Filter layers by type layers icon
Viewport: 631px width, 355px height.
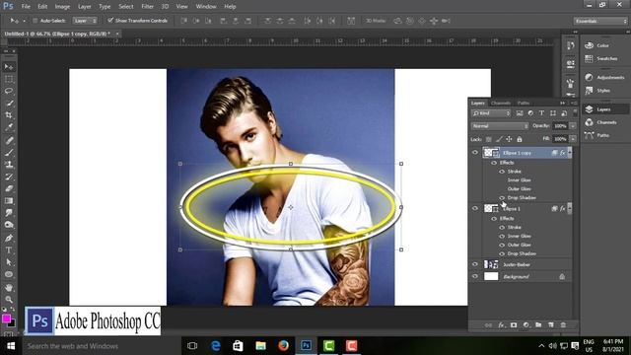[541, 113]
